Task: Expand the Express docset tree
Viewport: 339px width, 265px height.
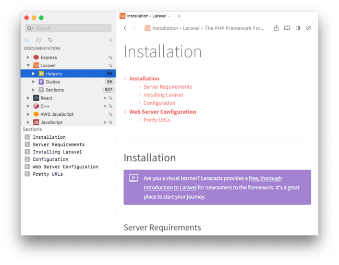Action: tap(28, 57)
